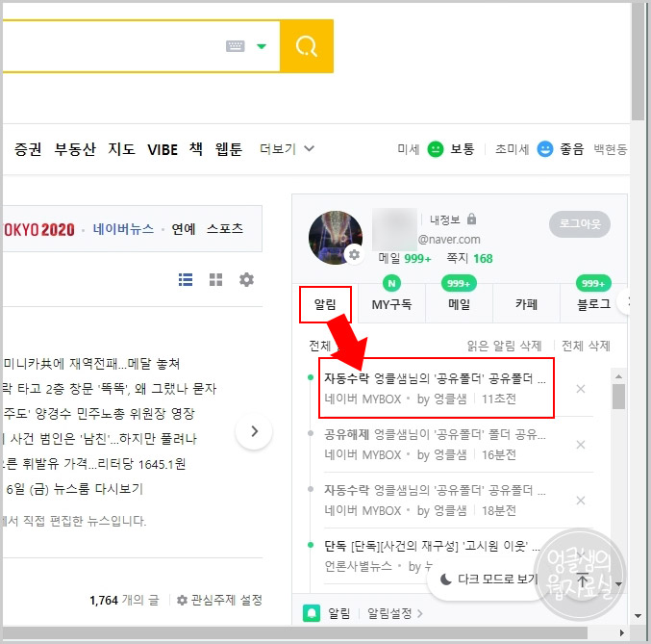This screenshot has width=651, height=644.
Task: Select the 알림 tab
Action: pyautogui.click(x=325, y=304)
